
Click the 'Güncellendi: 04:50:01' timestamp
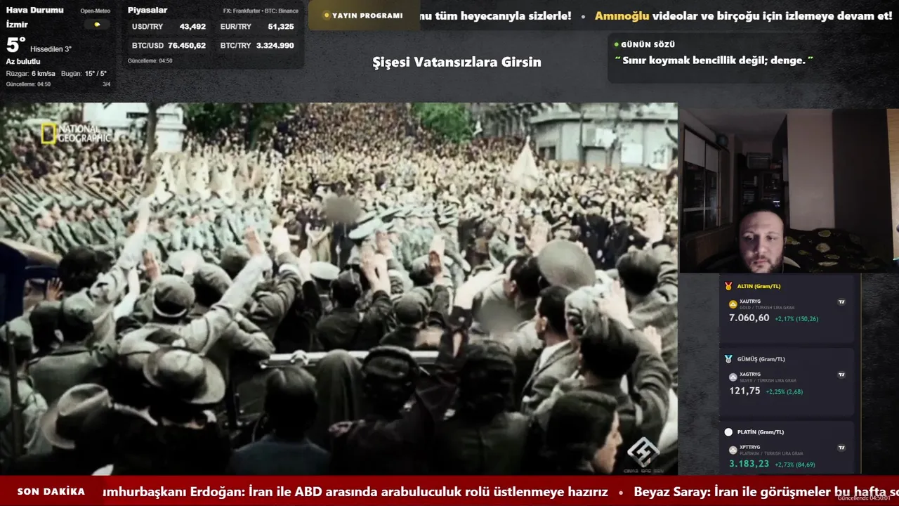(863, 498)
